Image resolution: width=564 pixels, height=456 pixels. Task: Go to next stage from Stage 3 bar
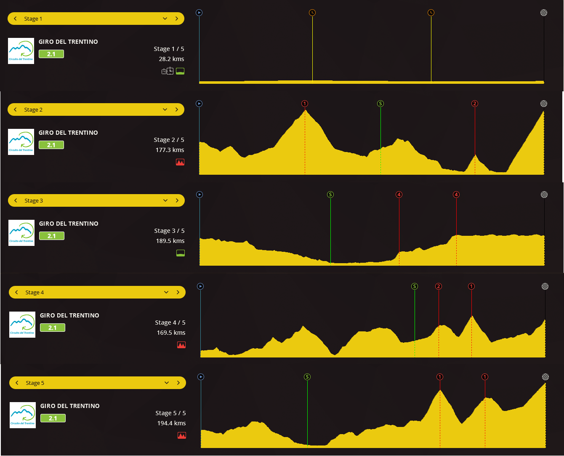point(177,200)
